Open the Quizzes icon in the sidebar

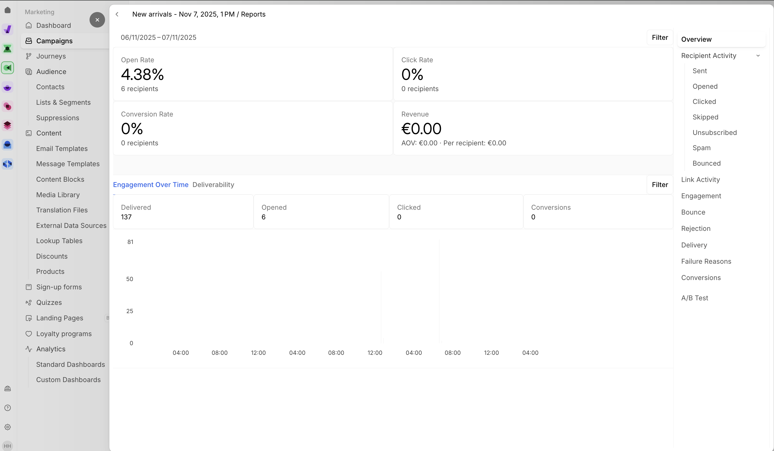29,302
